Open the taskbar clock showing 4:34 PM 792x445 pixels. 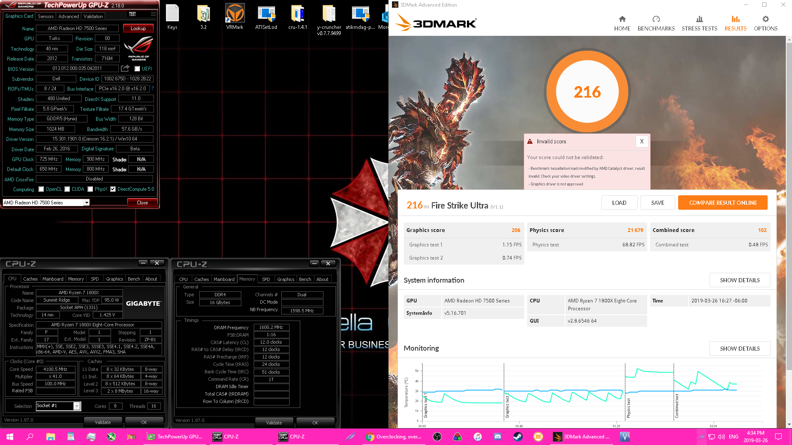755,437
